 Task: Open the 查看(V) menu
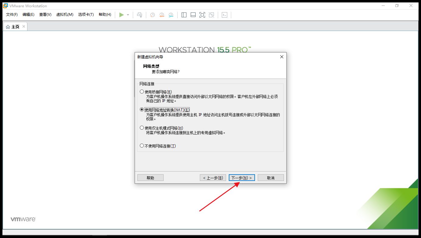point(45,15)
